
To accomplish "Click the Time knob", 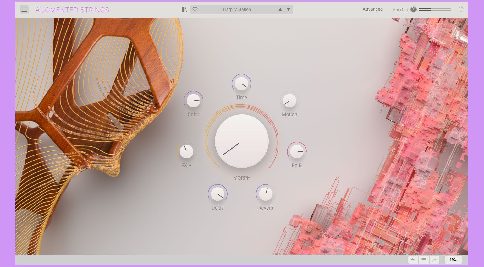I will [241, 84].
